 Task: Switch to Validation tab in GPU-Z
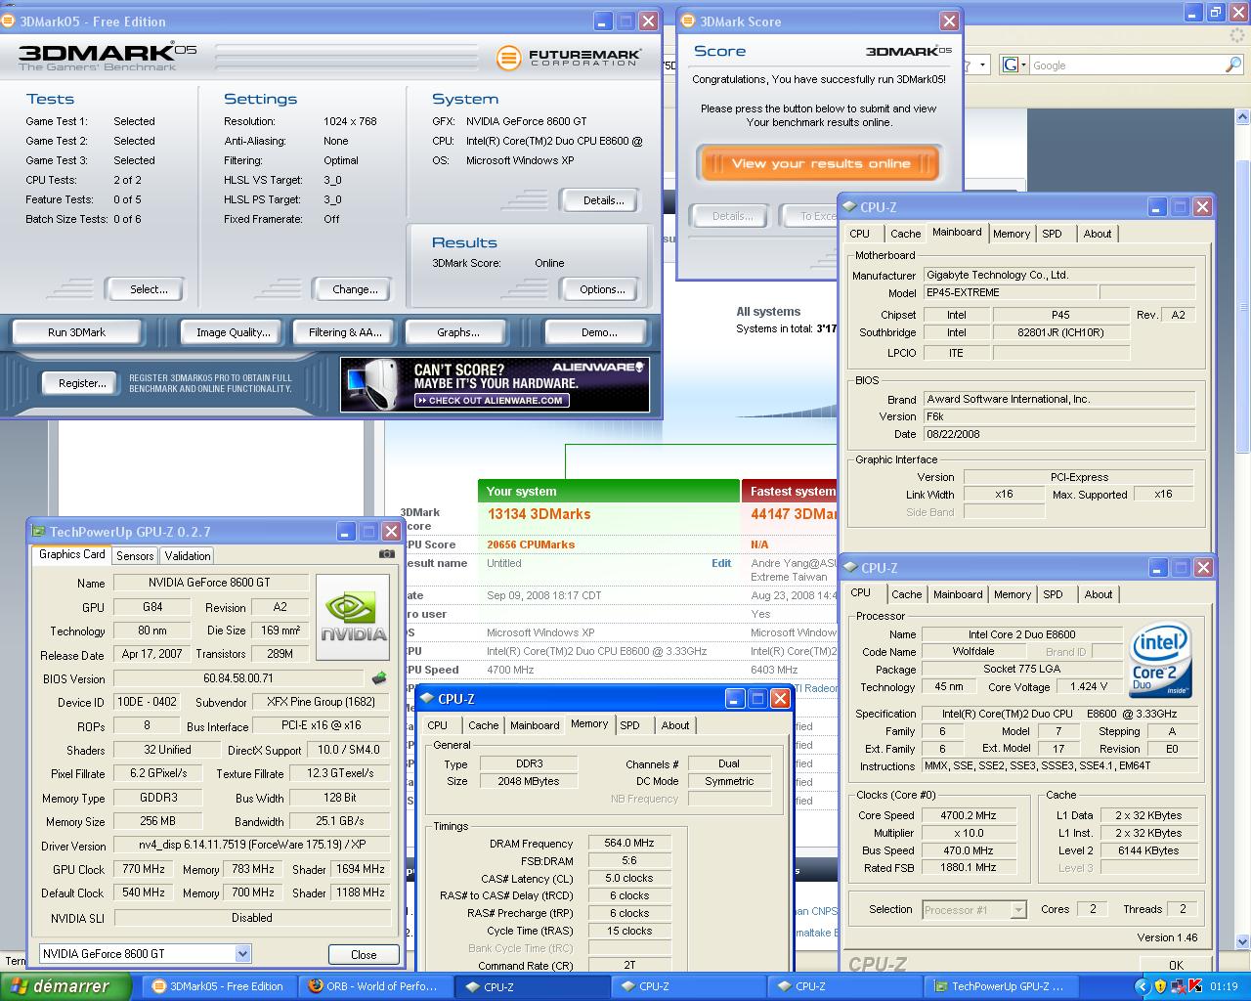(x=188, y=555)
